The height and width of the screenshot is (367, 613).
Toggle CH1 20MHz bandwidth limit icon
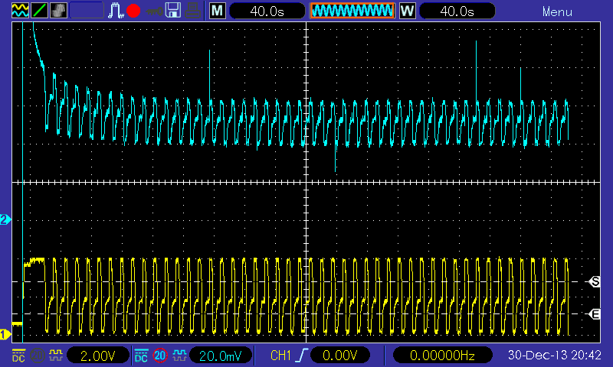click(x=37, y=356)
